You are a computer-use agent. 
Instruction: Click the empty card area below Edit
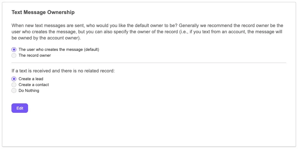pyautogui.click(x=149, y=130)
